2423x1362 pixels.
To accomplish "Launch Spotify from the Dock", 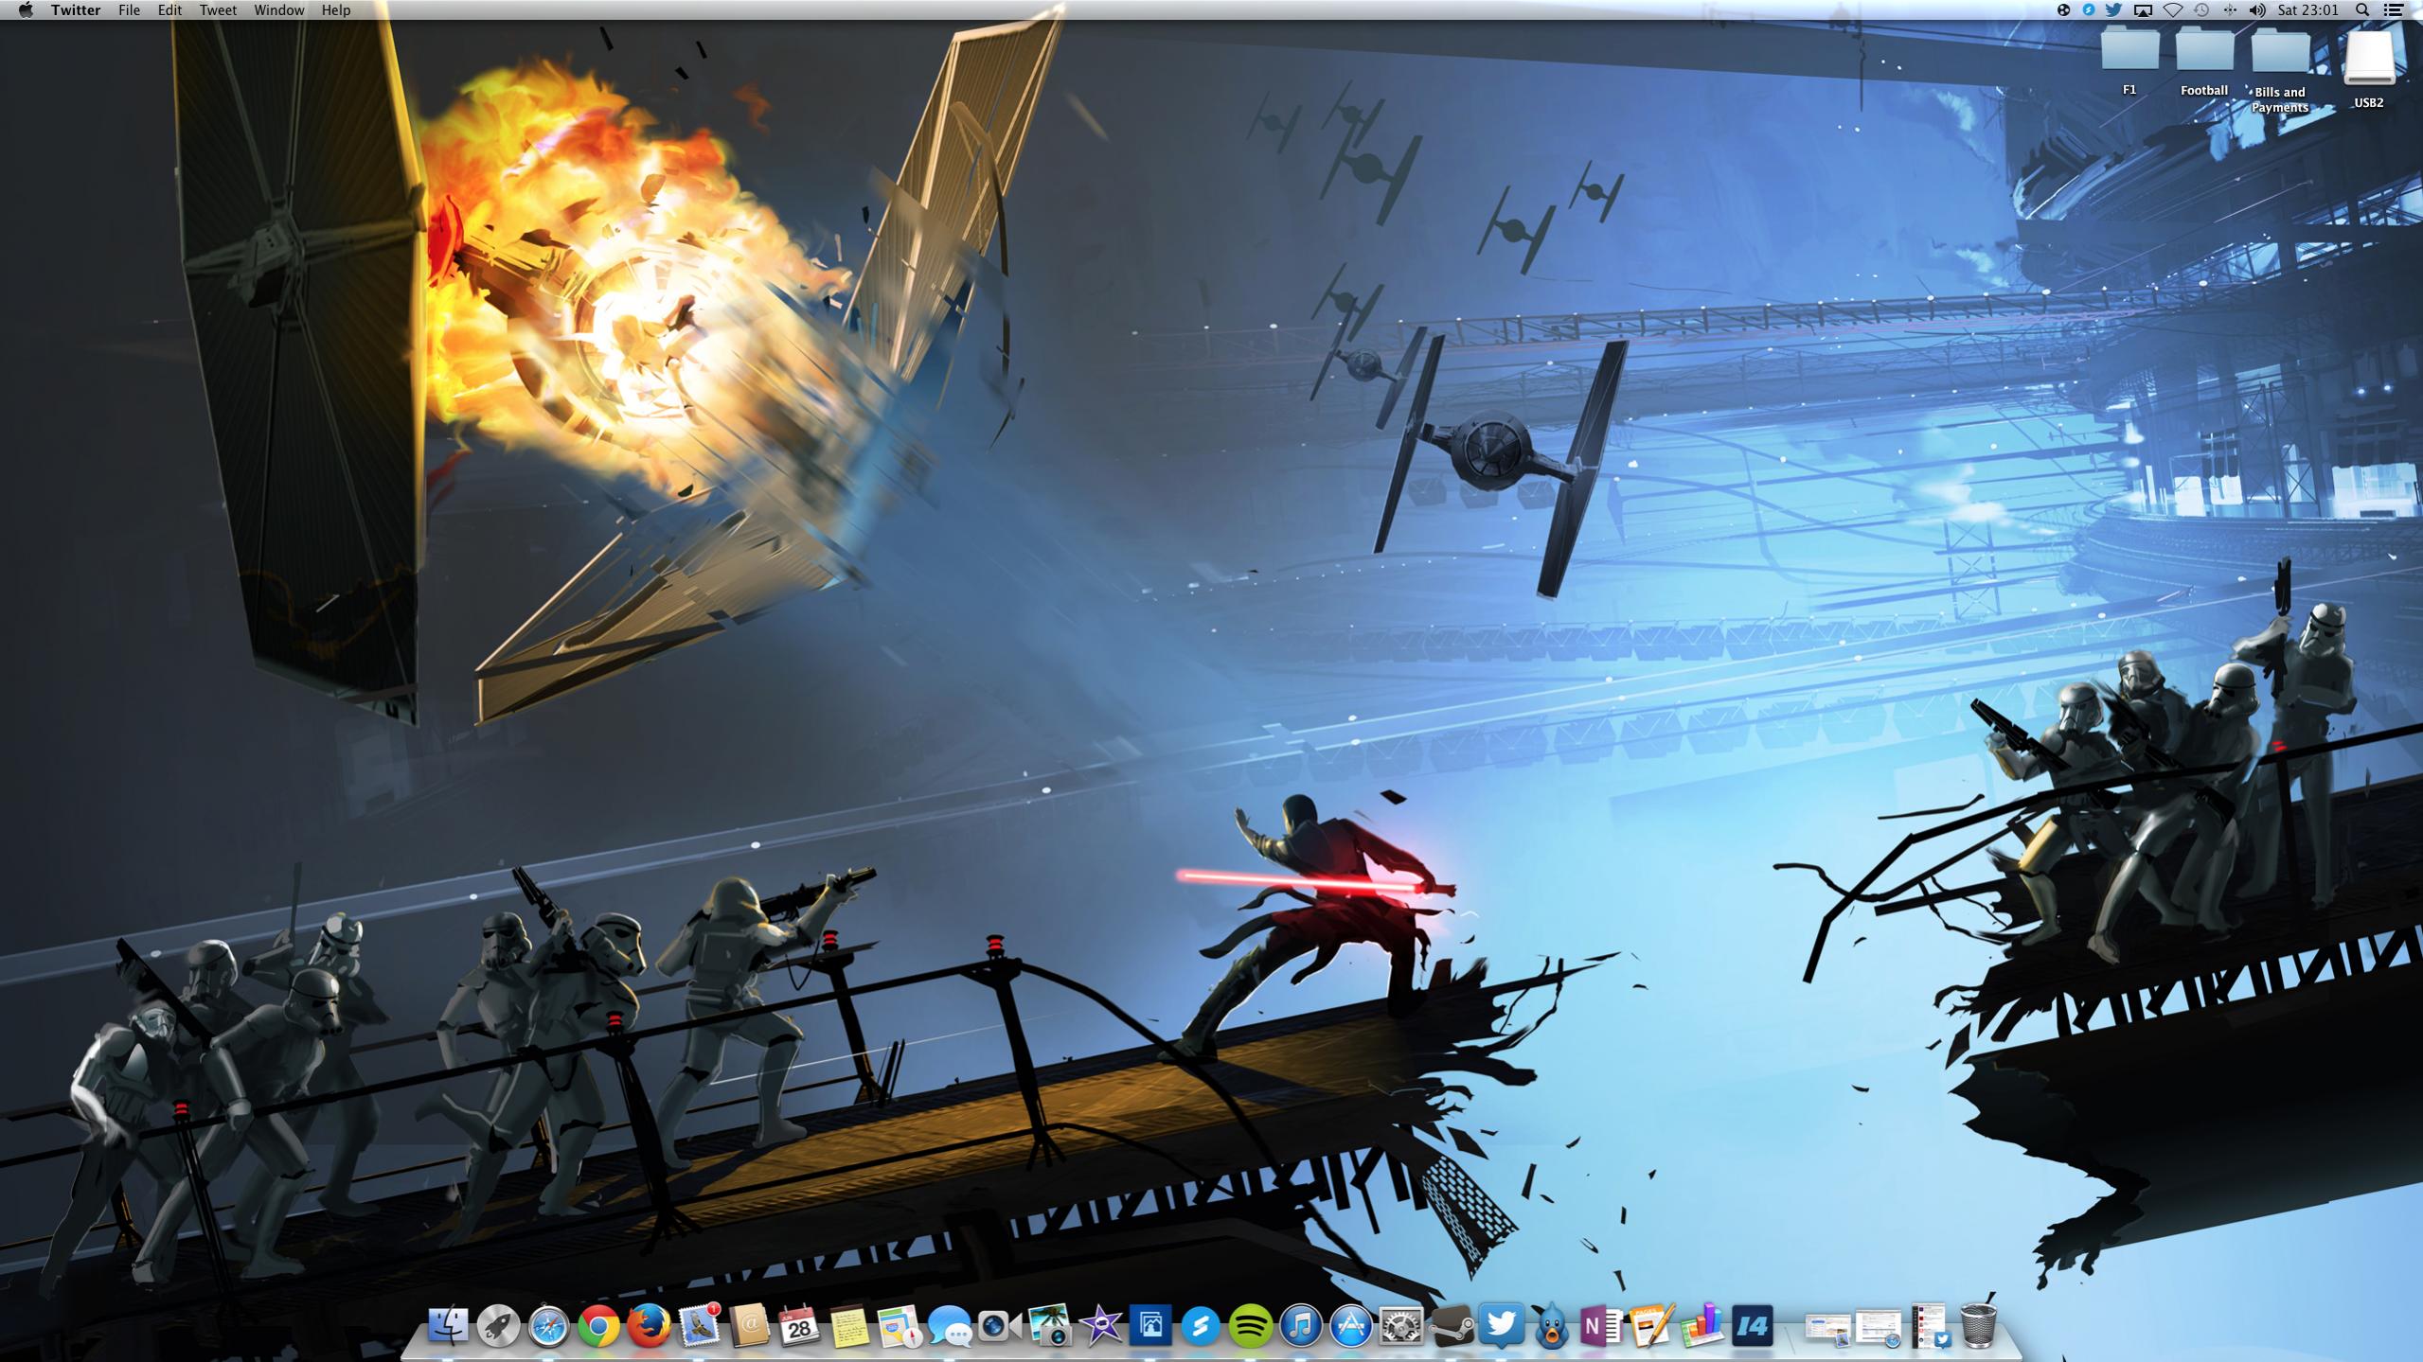I will tap(1251, 1326).
